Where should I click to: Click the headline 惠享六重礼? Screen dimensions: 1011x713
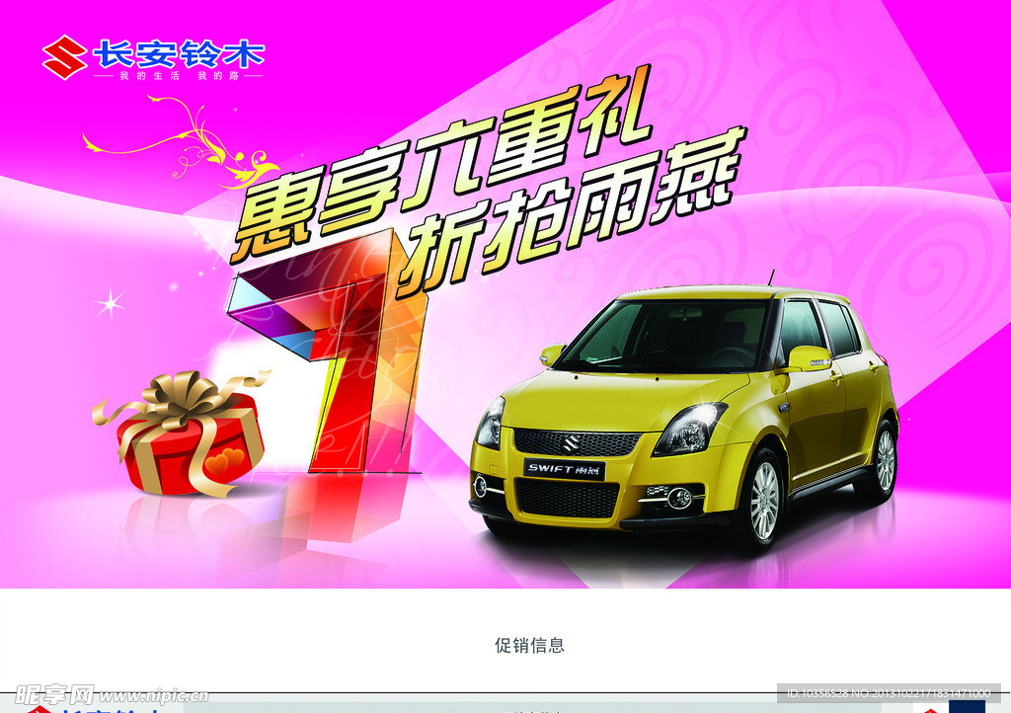[x=439, y=165]
